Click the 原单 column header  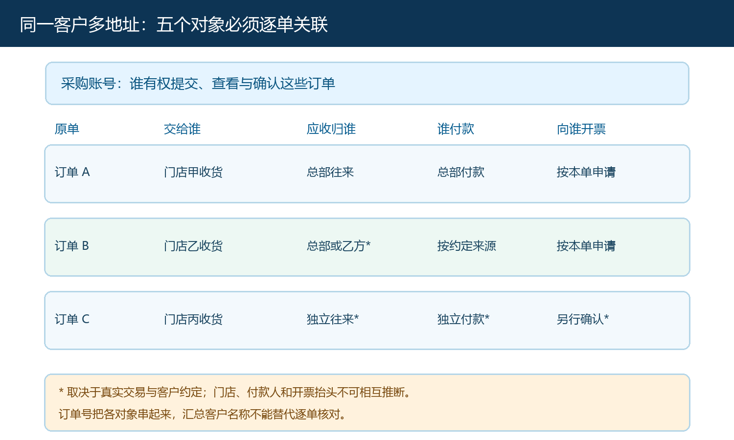tap(67, 129)
